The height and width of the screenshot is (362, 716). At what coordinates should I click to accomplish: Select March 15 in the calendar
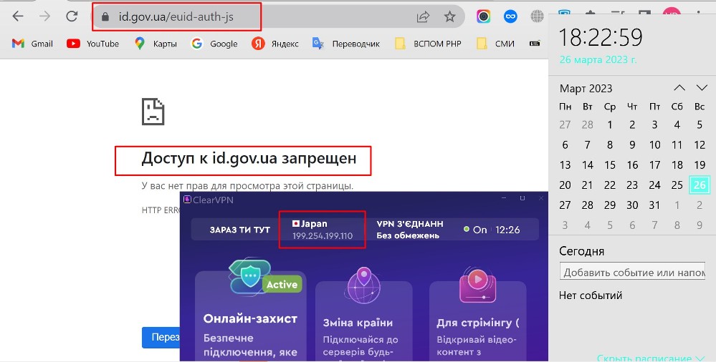[610, 165]
